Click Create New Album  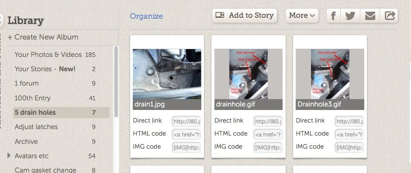click(43, 37)
